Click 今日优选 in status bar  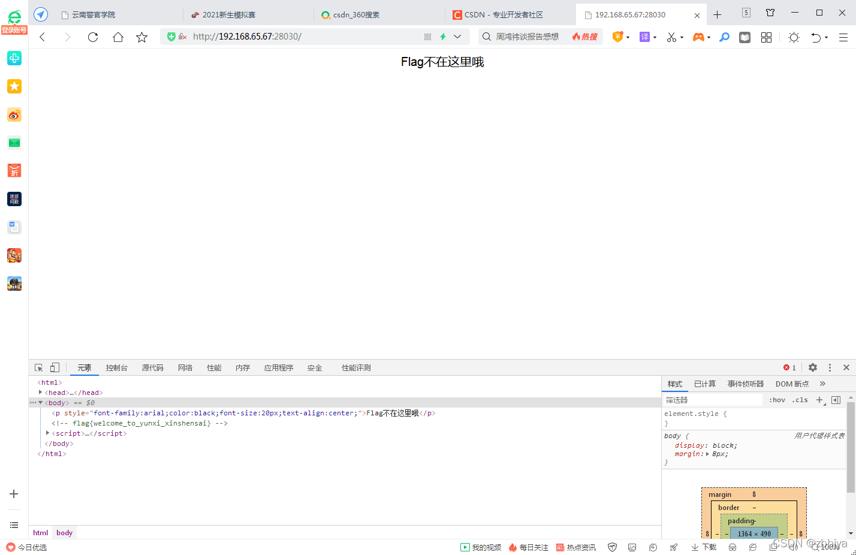26,547
